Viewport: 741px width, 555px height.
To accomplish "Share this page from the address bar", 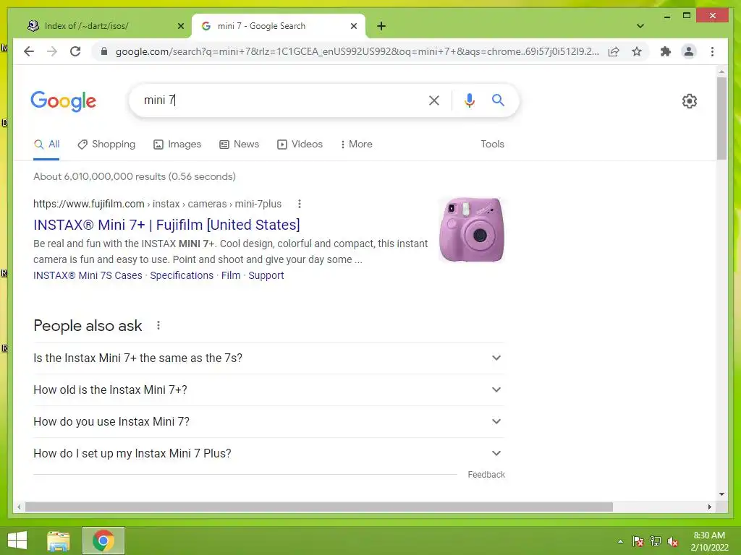I will click(614, 51).
